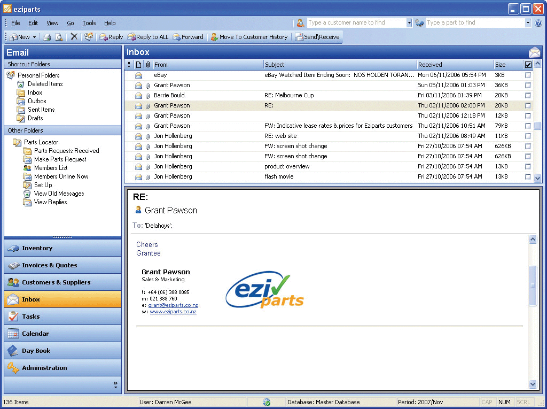Open the customer name search dropdown arrow

click(409, 22)
